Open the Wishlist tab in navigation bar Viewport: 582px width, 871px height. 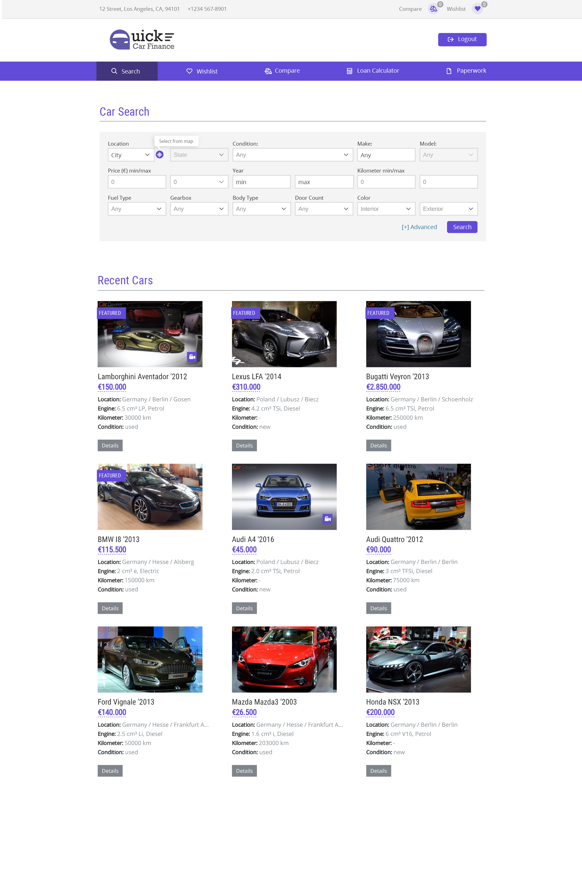202,71
